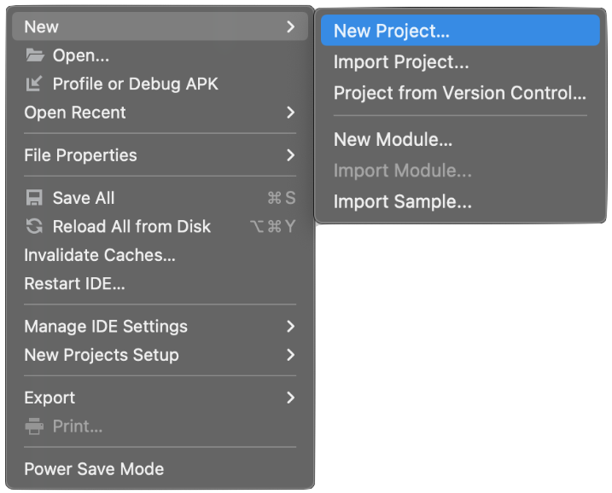Select Import Sample option
Image resolution: width=612 pixels, height=493 pixels.
tap(402, 202)
